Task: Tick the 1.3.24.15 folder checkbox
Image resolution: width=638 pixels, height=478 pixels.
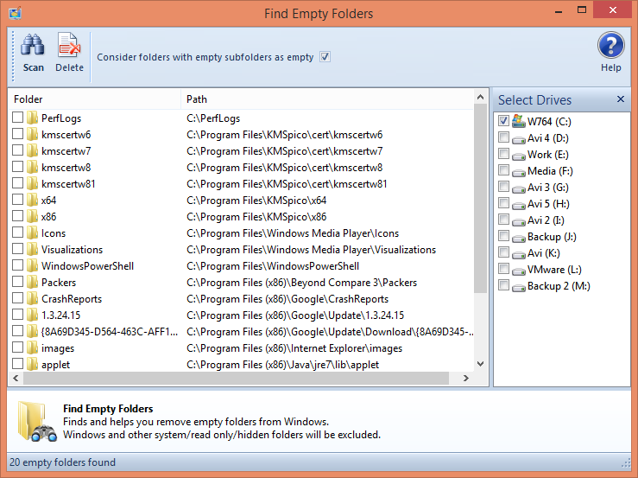Action: (17, 315)
